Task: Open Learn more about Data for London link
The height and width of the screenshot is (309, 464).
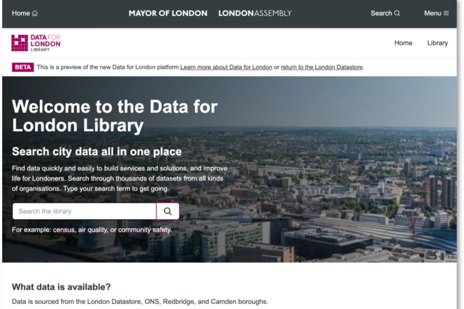Action: pyautogui.click(x=226, y=67)
